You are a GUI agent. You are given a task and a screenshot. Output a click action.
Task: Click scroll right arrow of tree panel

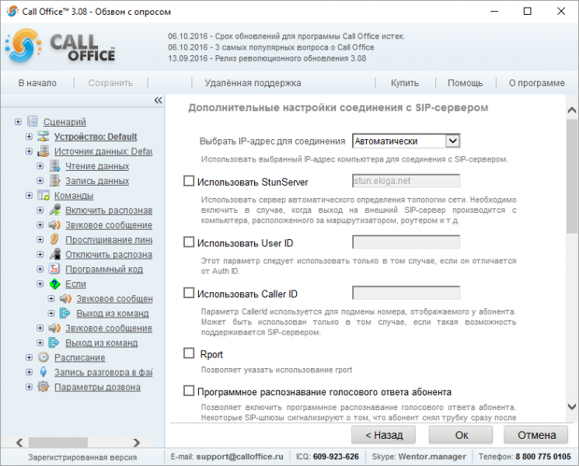(x=137, y=442)
